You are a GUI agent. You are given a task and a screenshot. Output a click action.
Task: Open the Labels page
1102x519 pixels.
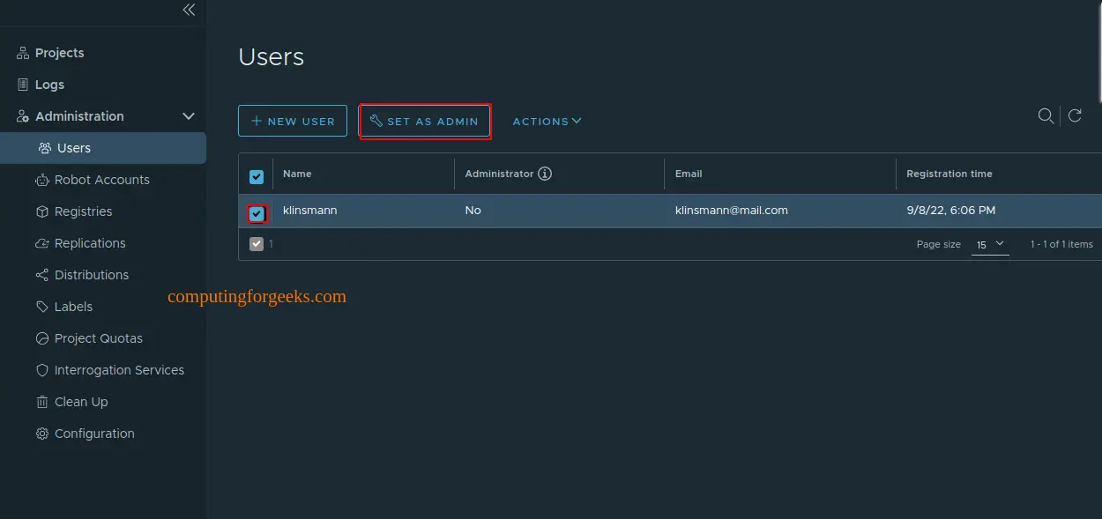coord(73,307)
